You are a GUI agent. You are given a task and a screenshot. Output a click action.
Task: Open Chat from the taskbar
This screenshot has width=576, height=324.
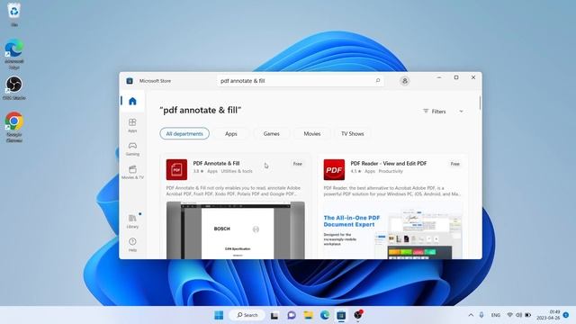point(292,315)
